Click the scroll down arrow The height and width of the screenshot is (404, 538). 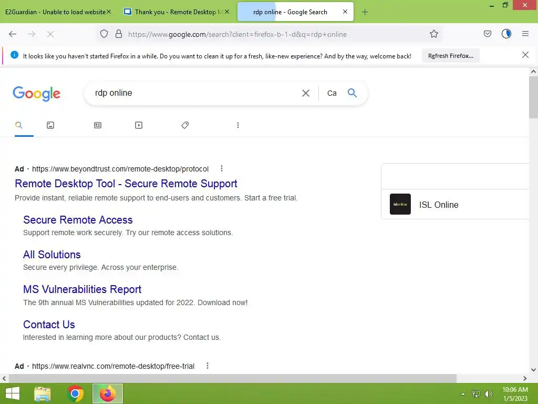point(533,370)
